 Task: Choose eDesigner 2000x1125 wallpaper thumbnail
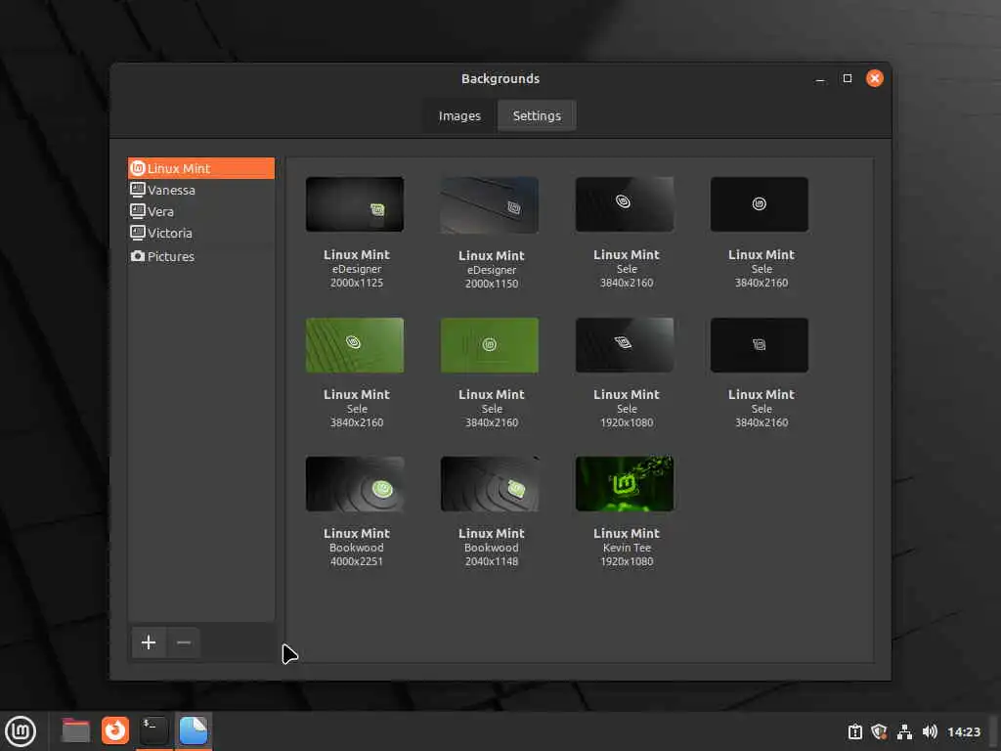(355, 204)
